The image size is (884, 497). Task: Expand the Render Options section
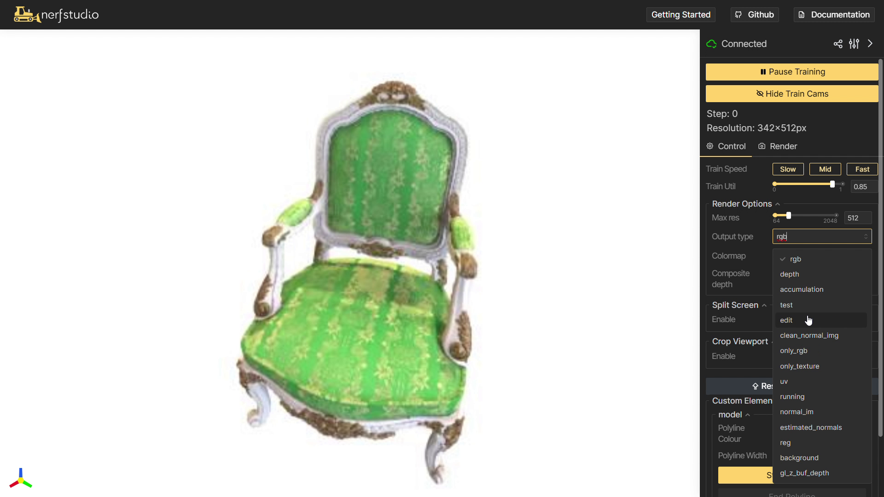click(x=779, y=204)
